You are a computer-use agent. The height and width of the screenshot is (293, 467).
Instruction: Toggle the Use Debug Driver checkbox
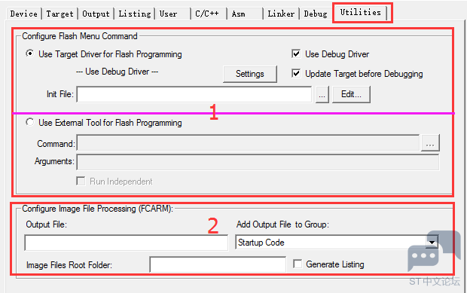(x=296, y=54)
